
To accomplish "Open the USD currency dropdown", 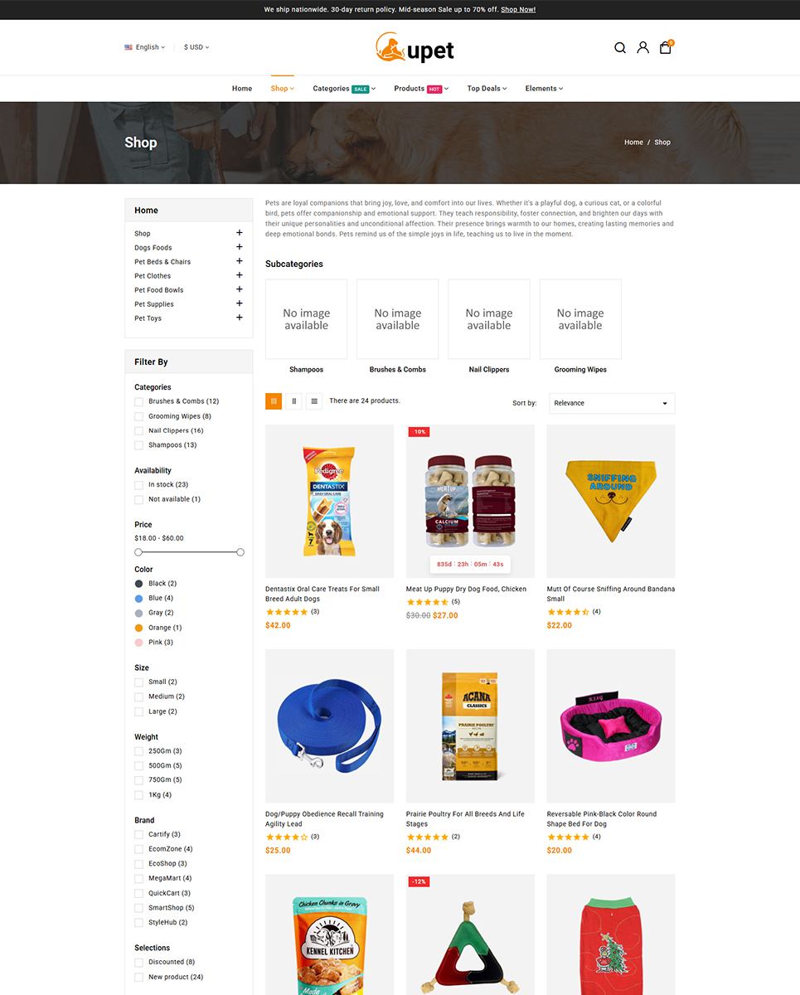I will 196,47.
